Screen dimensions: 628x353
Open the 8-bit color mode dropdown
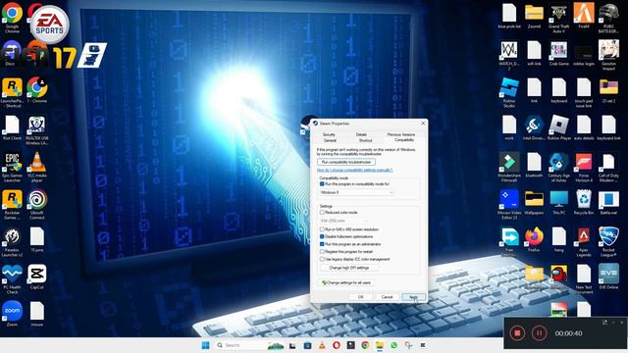pos(343,221)
